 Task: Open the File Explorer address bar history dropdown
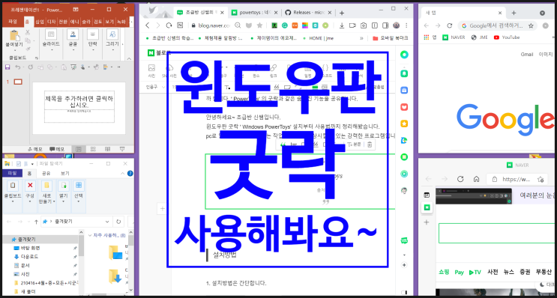[107, 222]
